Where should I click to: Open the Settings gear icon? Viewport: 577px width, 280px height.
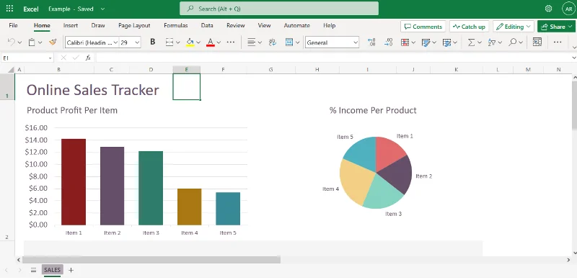[x=548, y=9]
